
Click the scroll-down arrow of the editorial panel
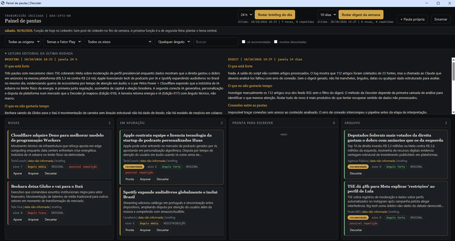(x=453, y=112)
